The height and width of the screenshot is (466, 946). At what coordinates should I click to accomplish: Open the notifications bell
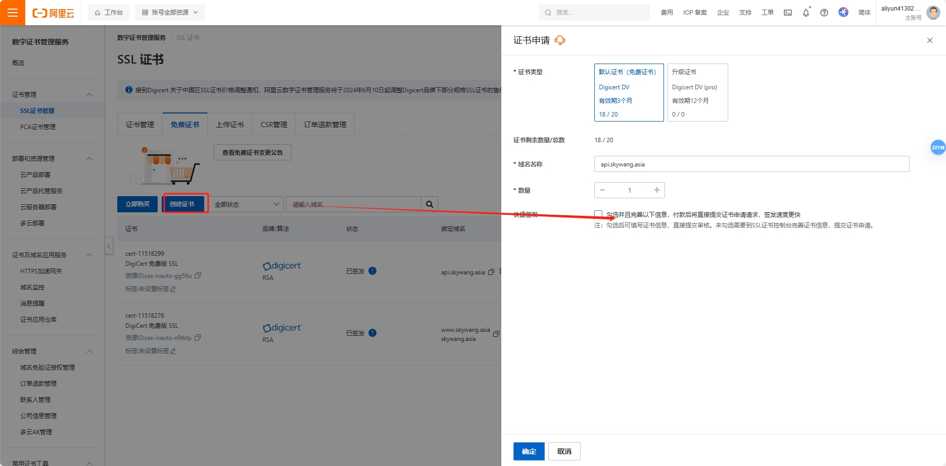[806, 13]
